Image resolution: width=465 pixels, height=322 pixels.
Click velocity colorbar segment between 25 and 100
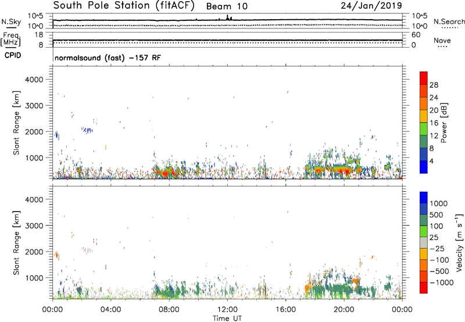point(424,231)
